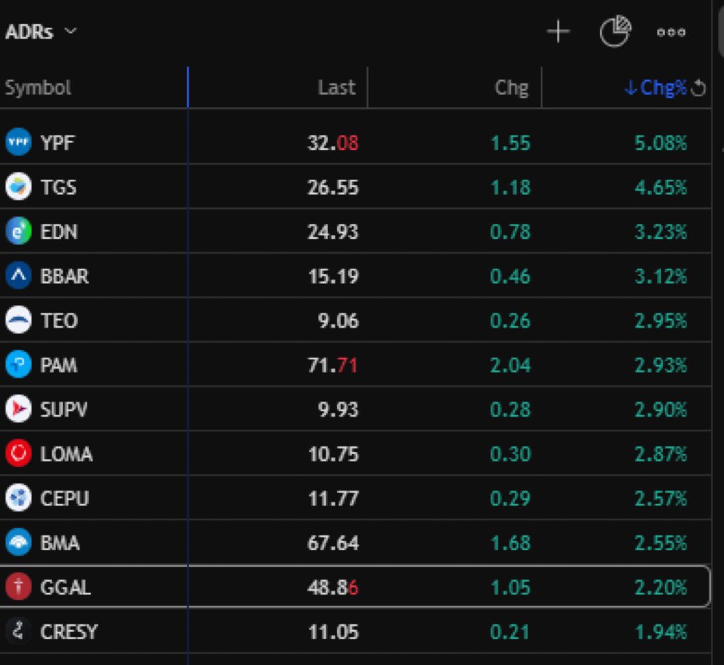Click CEPU last price 11.77
The height and width of the screenshot is (665, 724).
pos(333,498)
